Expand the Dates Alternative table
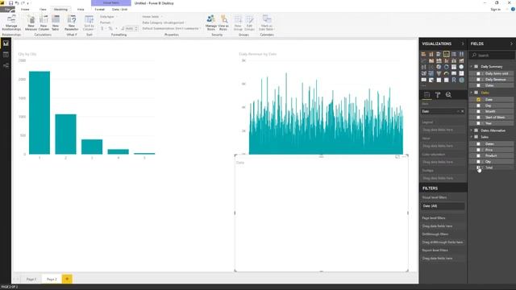516x290 pixels. coord(471,130)
